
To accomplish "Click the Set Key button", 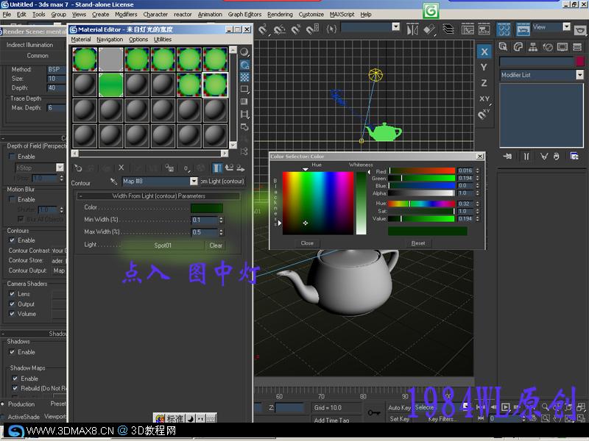I will click(399, 418).
